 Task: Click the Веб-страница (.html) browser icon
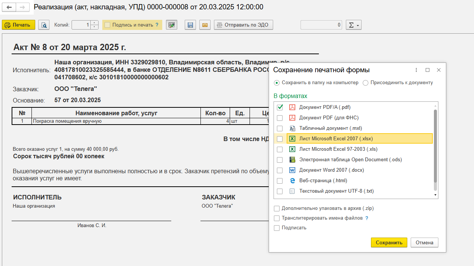point(292,181)
